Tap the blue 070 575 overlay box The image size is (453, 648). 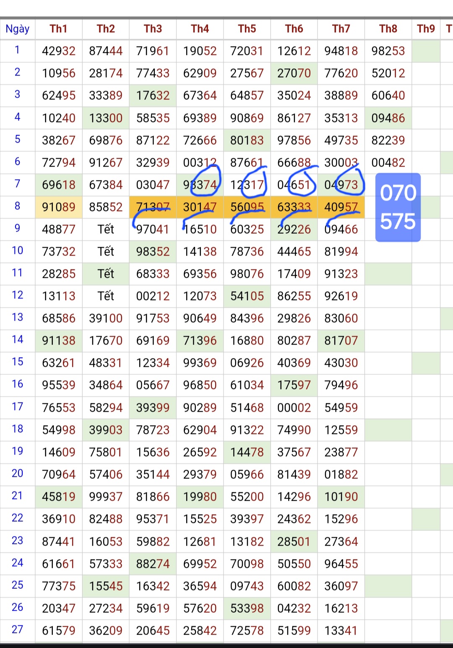pos(398,207)
